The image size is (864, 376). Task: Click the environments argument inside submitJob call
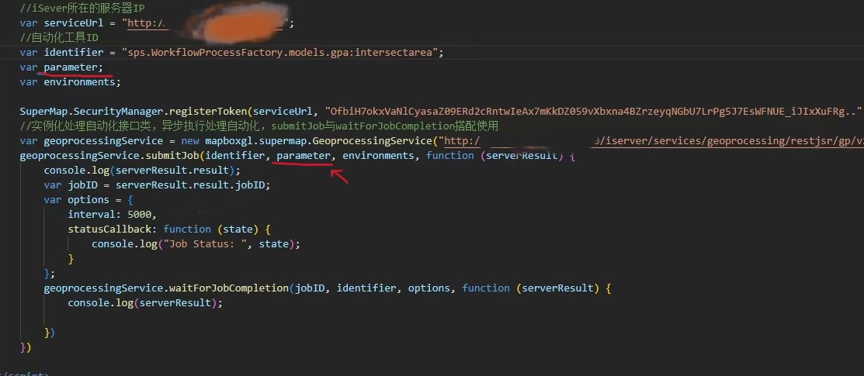[x=378, y=156]
